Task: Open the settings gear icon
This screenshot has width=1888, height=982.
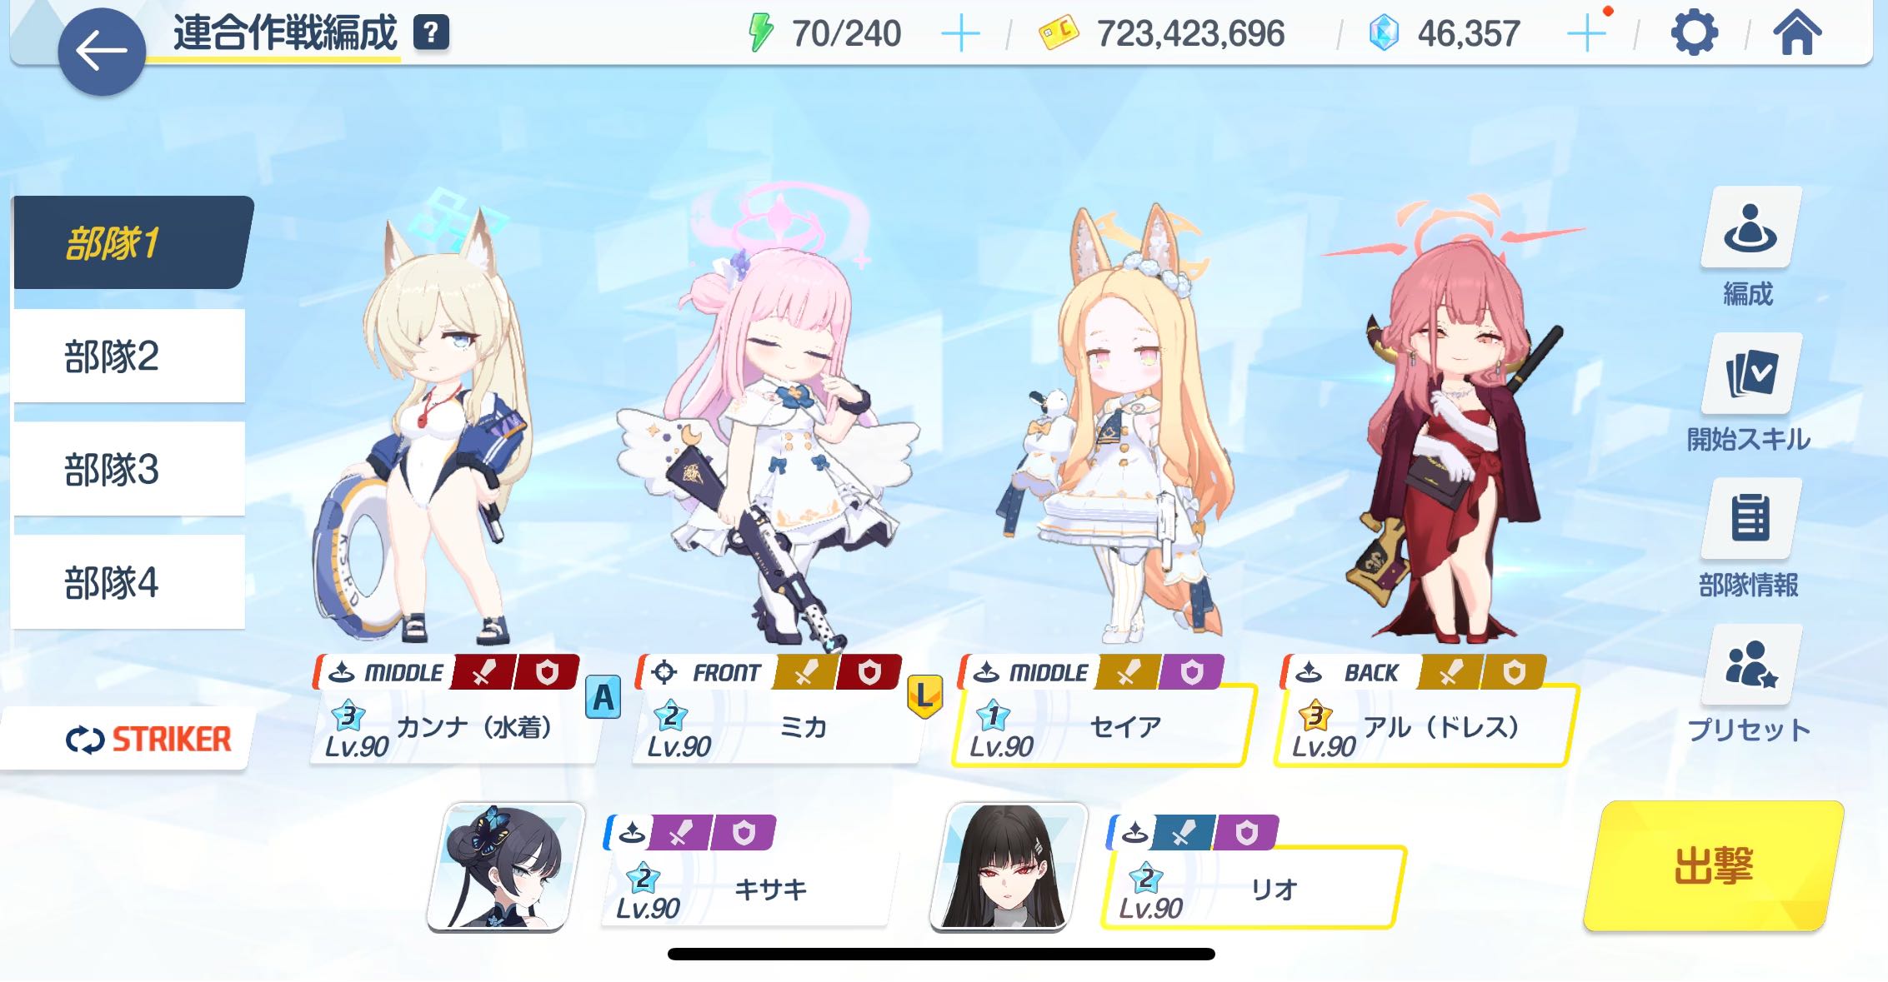Action: pos(1694,34)
